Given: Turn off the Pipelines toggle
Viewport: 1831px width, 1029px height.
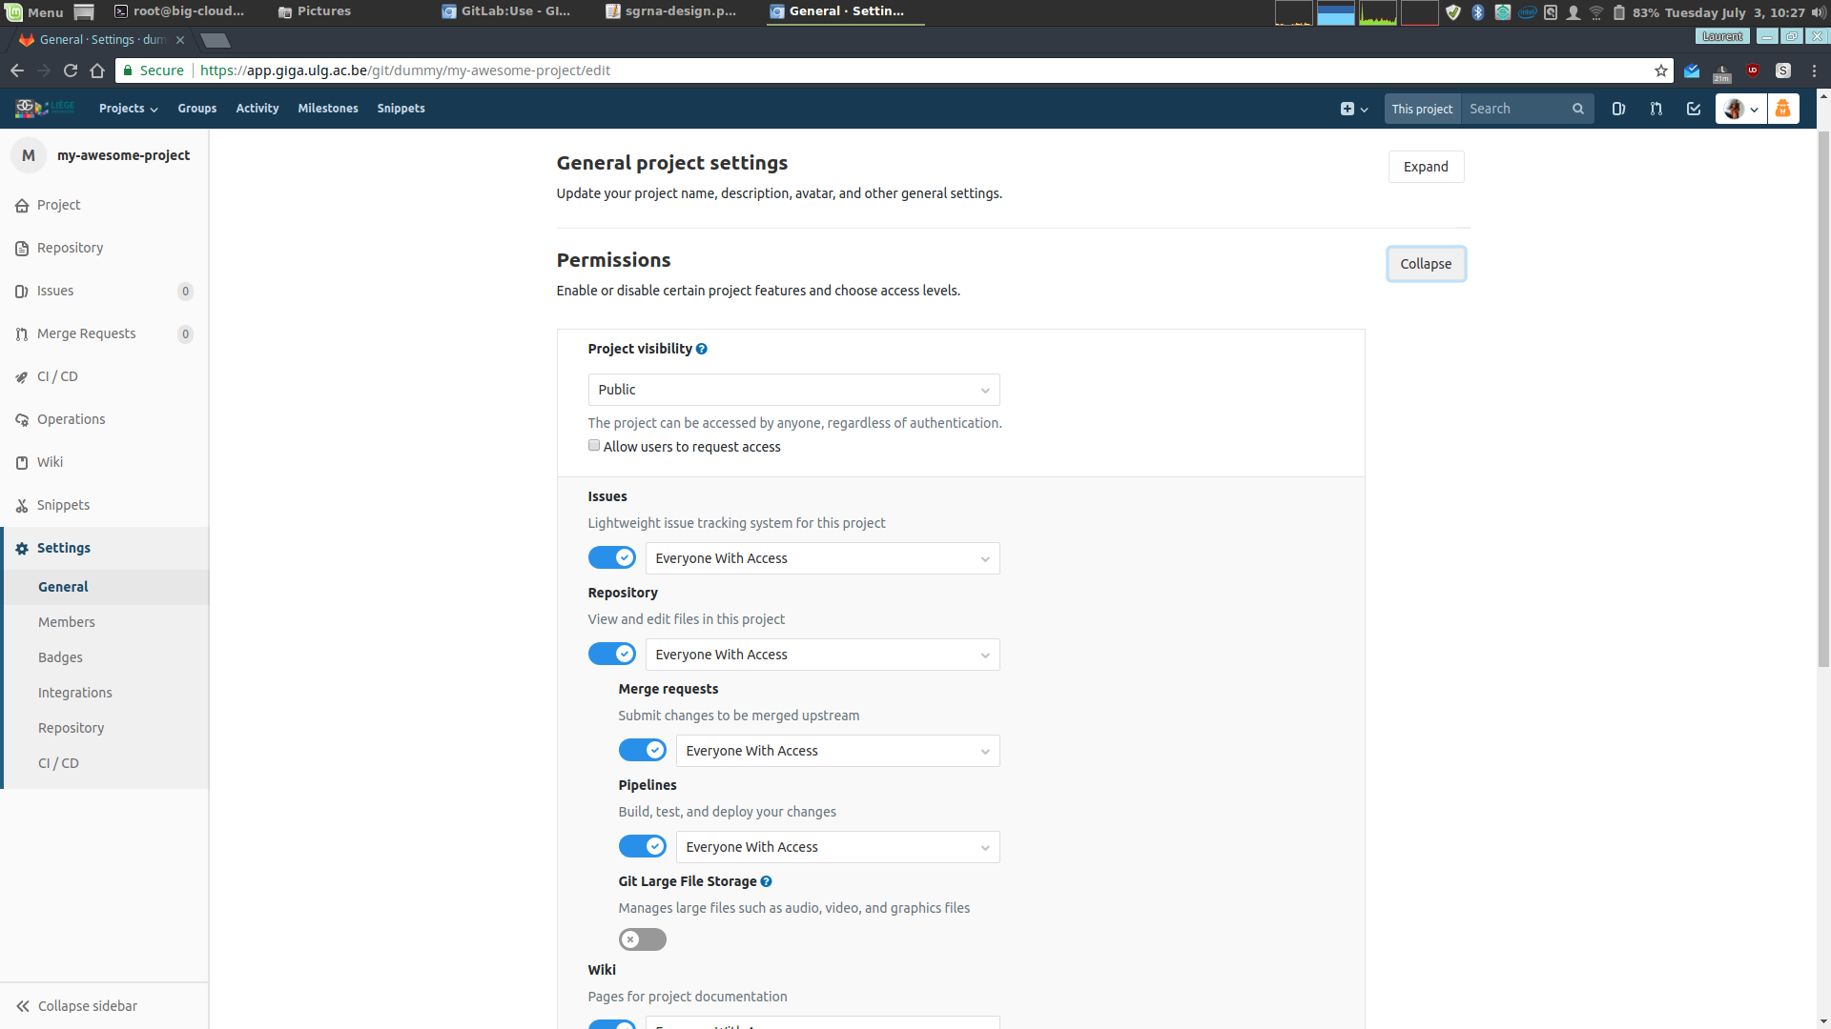Looking at the screenshot, I should 643,846.
